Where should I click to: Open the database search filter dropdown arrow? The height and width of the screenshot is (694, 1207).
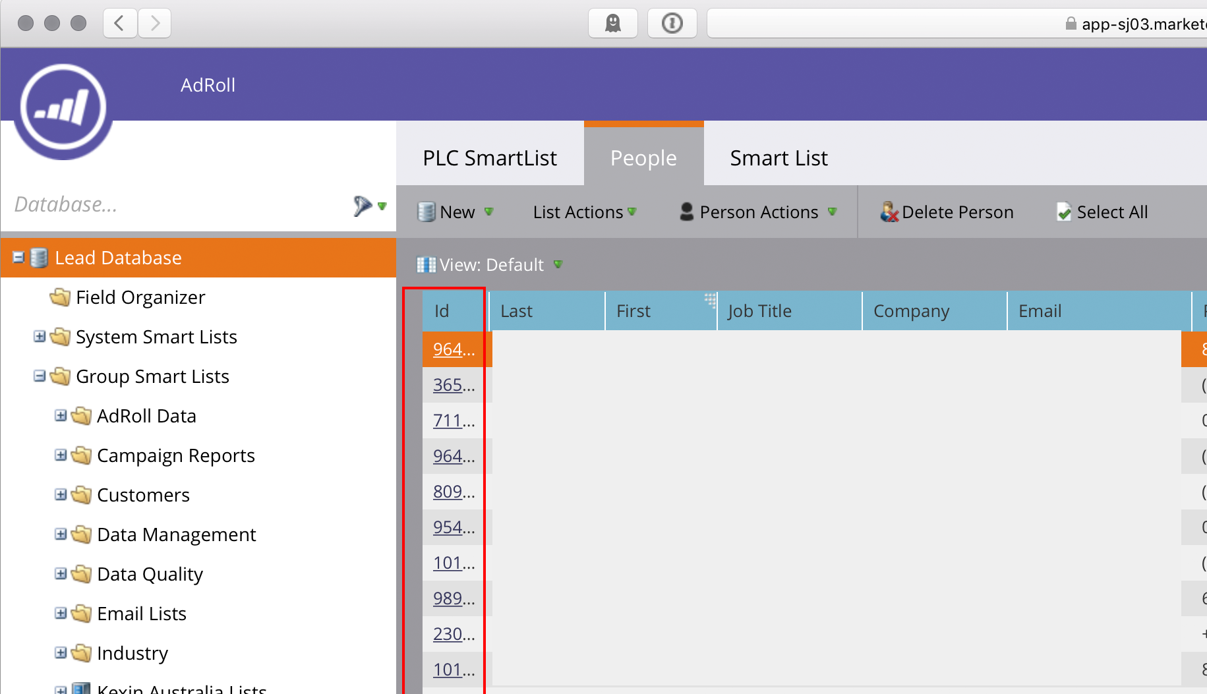pyautogui.click(x=382, y=206)
